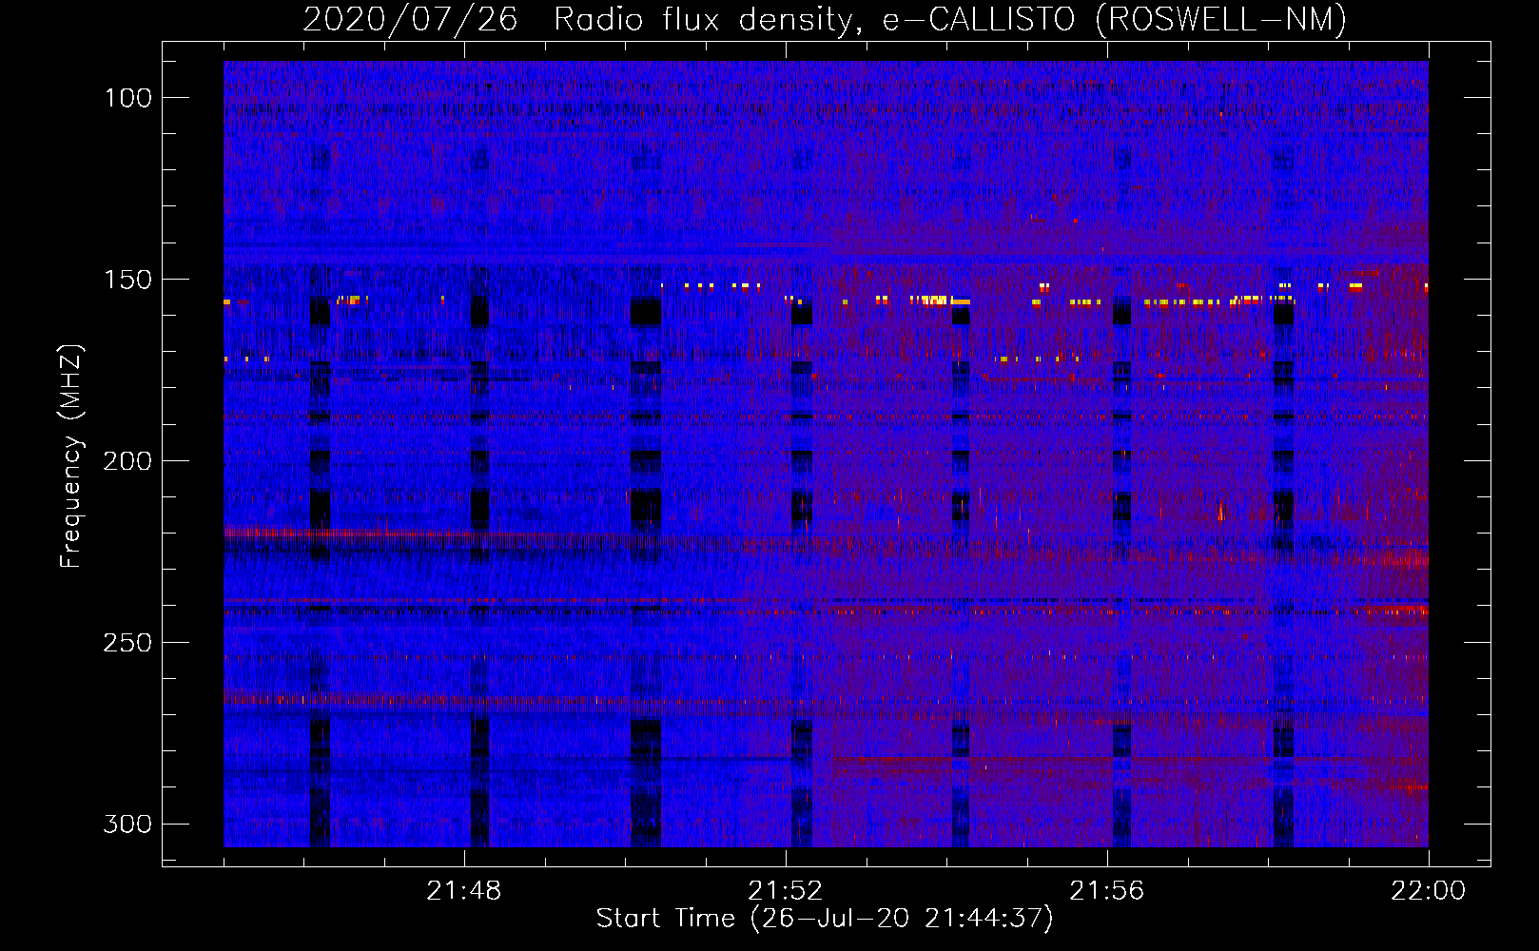Click the date "2020/07/26" in the title
Image resolution: width=1539 pixels, height=951 pixels.
[410, 19]
